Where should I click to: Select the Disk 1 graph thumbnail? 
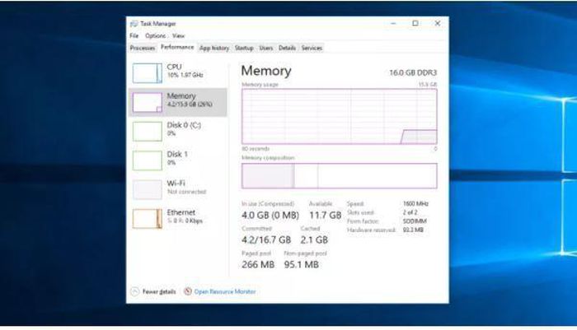click(x=148, y=160)
